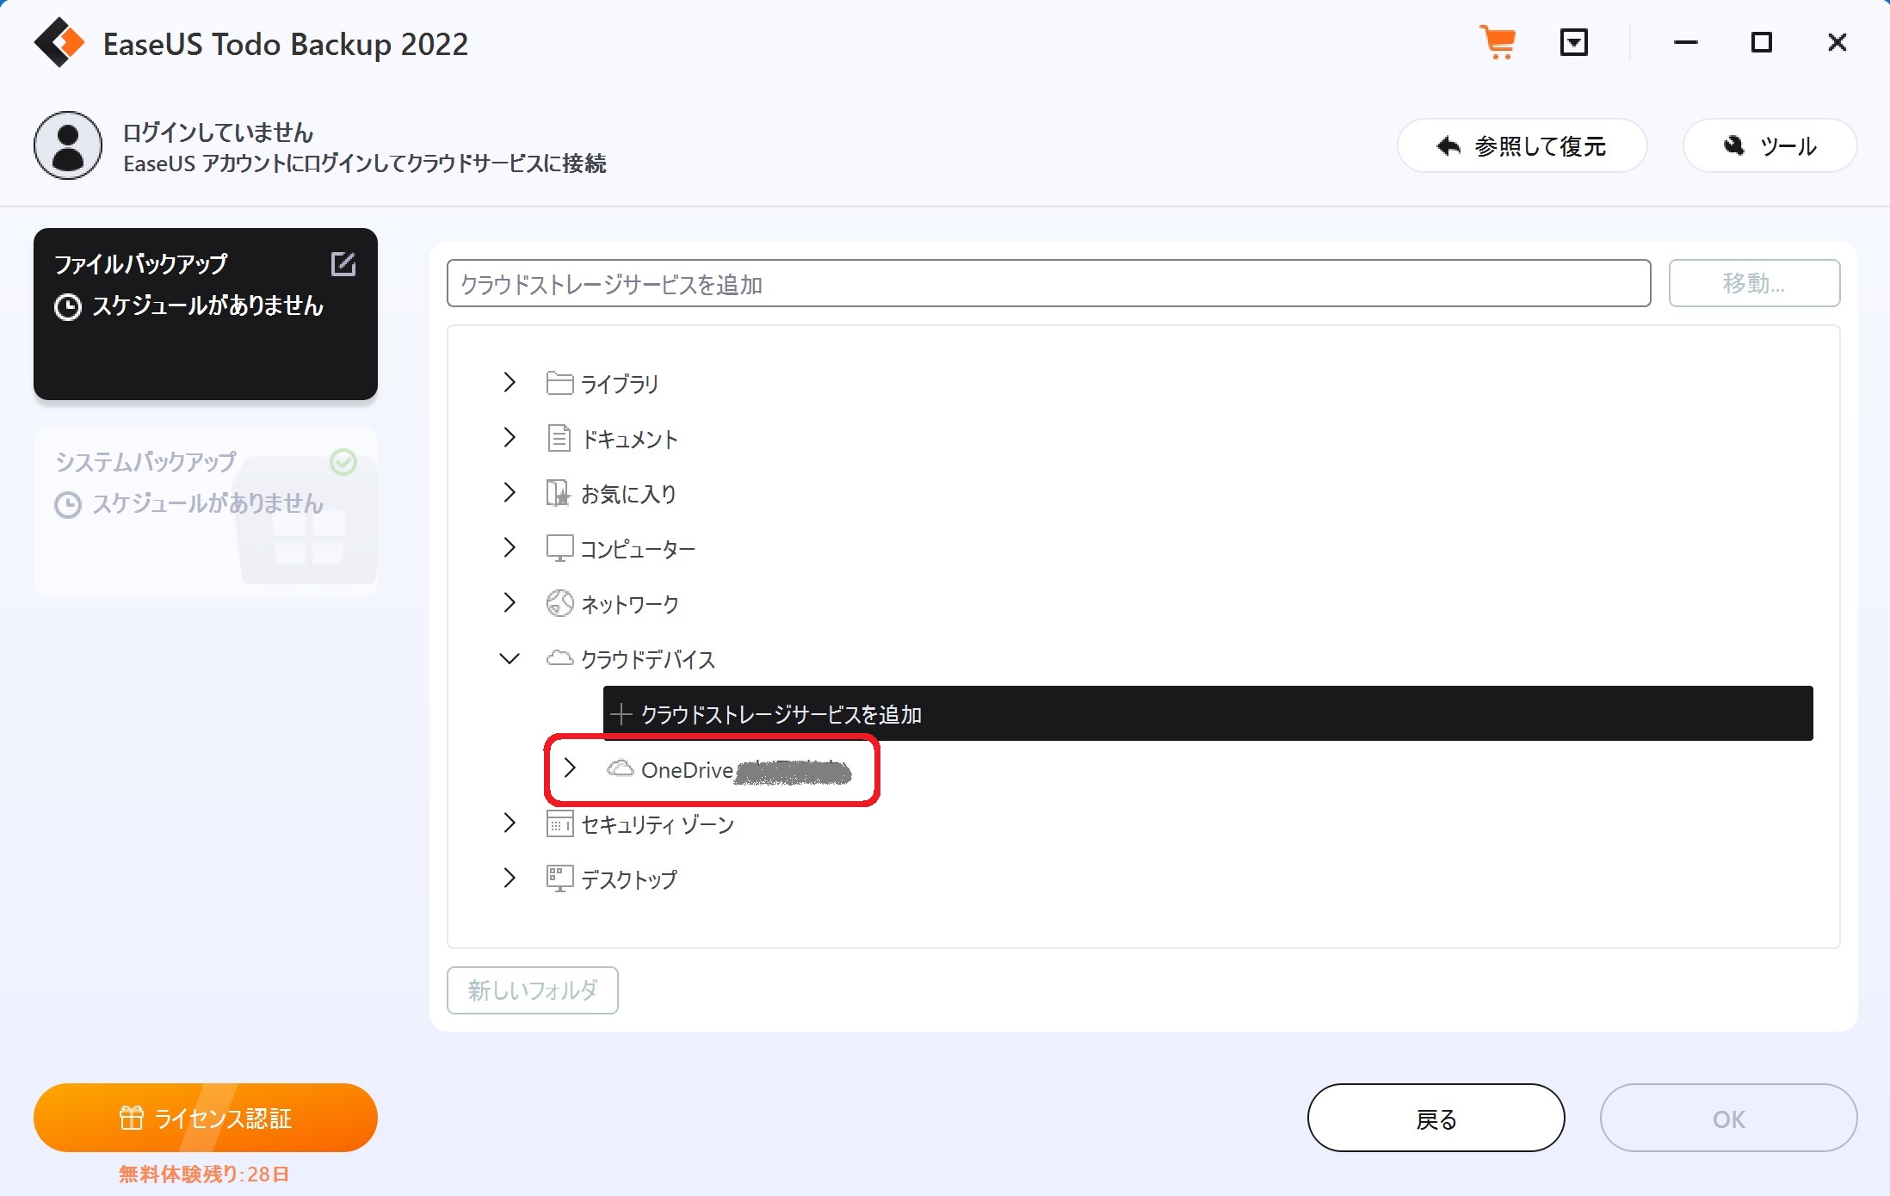Click the edit icon on ファイルバックアップ card

[x=343, y=263]
